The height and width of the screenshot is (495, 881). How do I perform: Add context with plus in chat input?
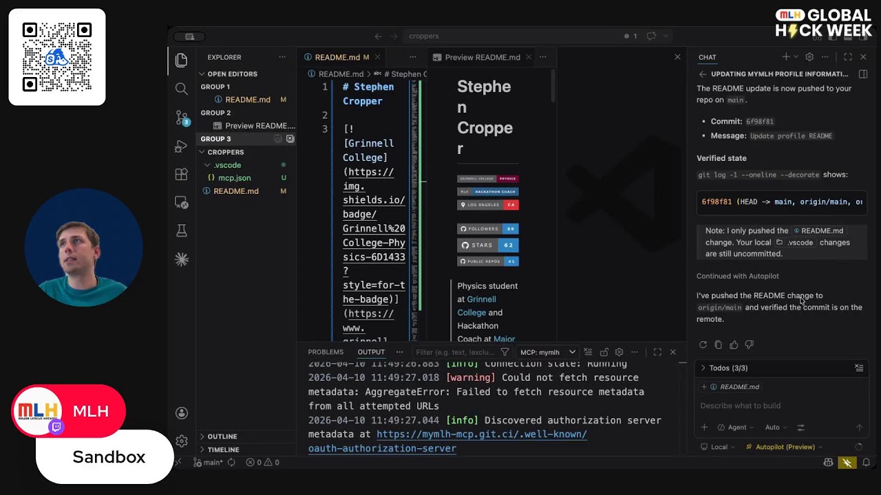pyautogui.click(x=704, y=427)
